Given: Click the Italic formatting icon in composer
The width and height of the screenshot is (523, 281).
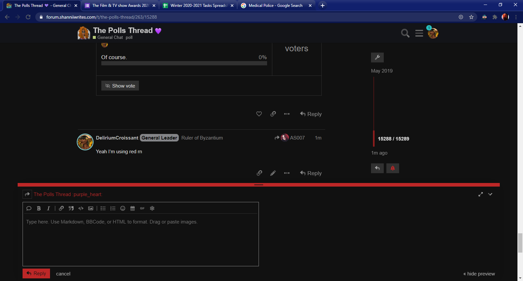Looking at the screenshot, I should point(48,208).
